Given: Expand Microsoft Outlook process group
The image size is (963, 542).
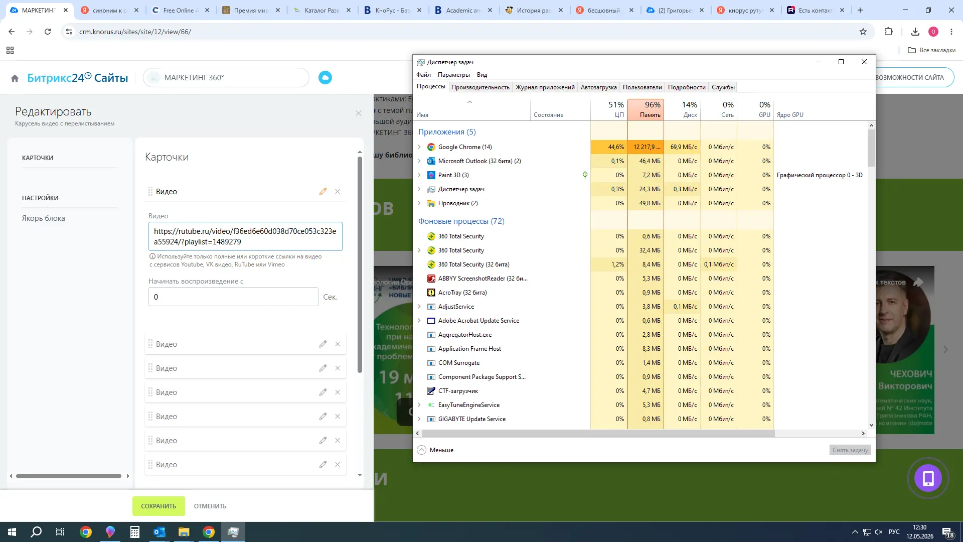Looking at the screenshot, I should click(419, 161).
